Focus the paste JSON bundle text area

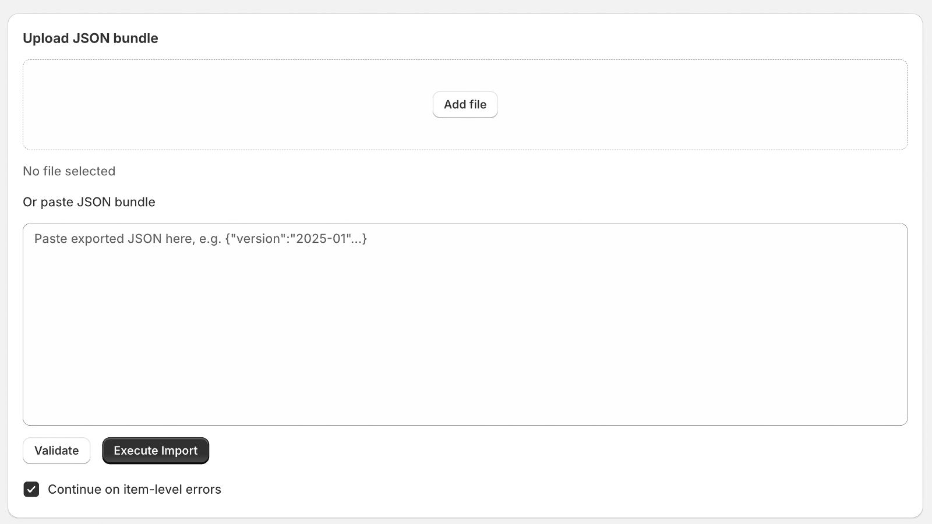point(465,324)
